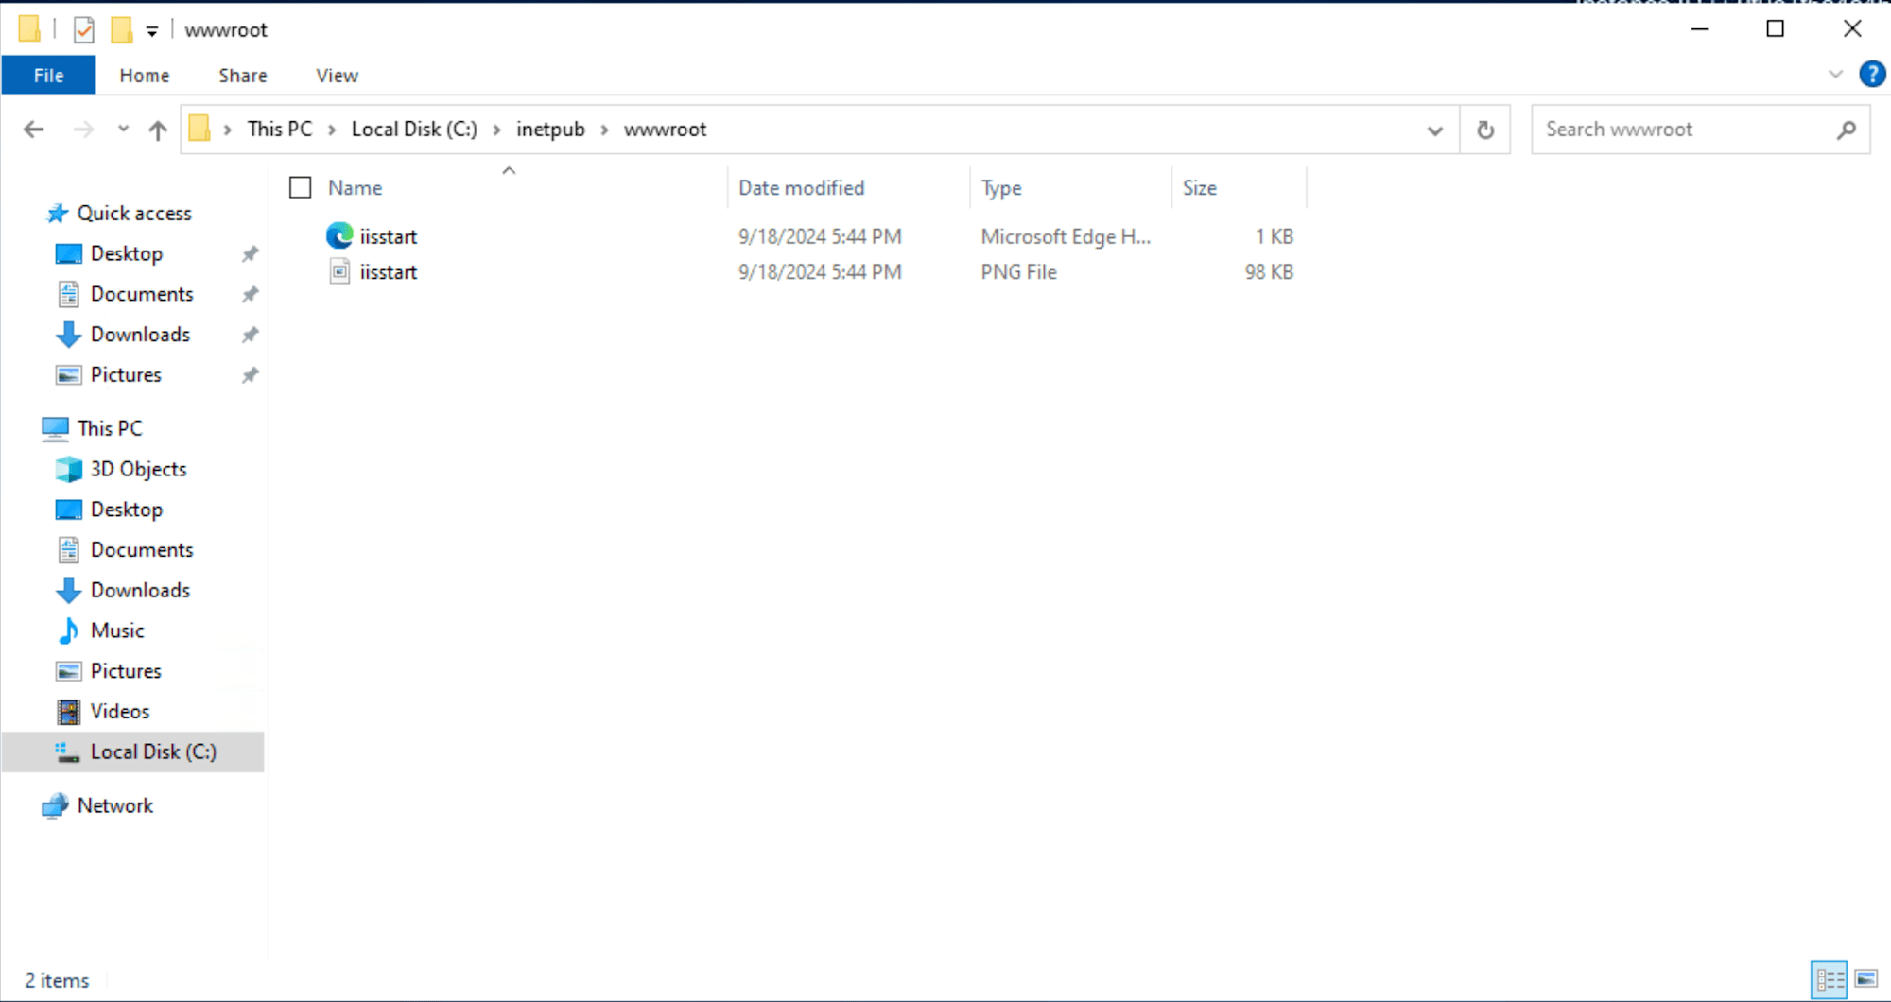
Task: Click the 98 KB size cell
Action: [x=1268, y=272]
